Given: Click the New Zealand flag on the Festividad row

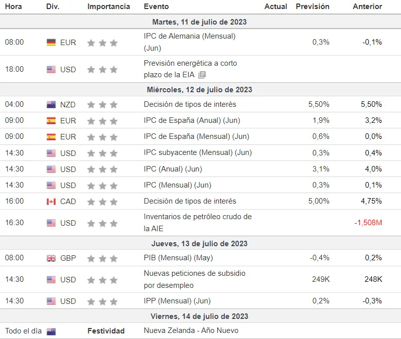Looking at the screenshot, I should click(x=51, y=331).
